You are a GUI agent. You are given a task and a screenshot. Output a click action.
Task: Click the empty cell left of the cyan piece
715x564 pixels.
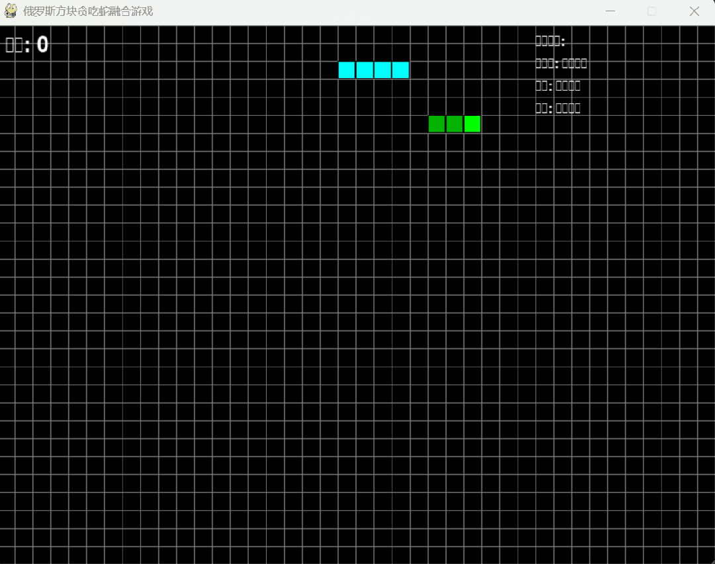coord(329,70)
